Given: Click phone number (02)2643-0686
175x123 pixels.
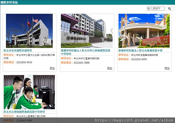Looking at the screenshot, I should pos(24,121).
